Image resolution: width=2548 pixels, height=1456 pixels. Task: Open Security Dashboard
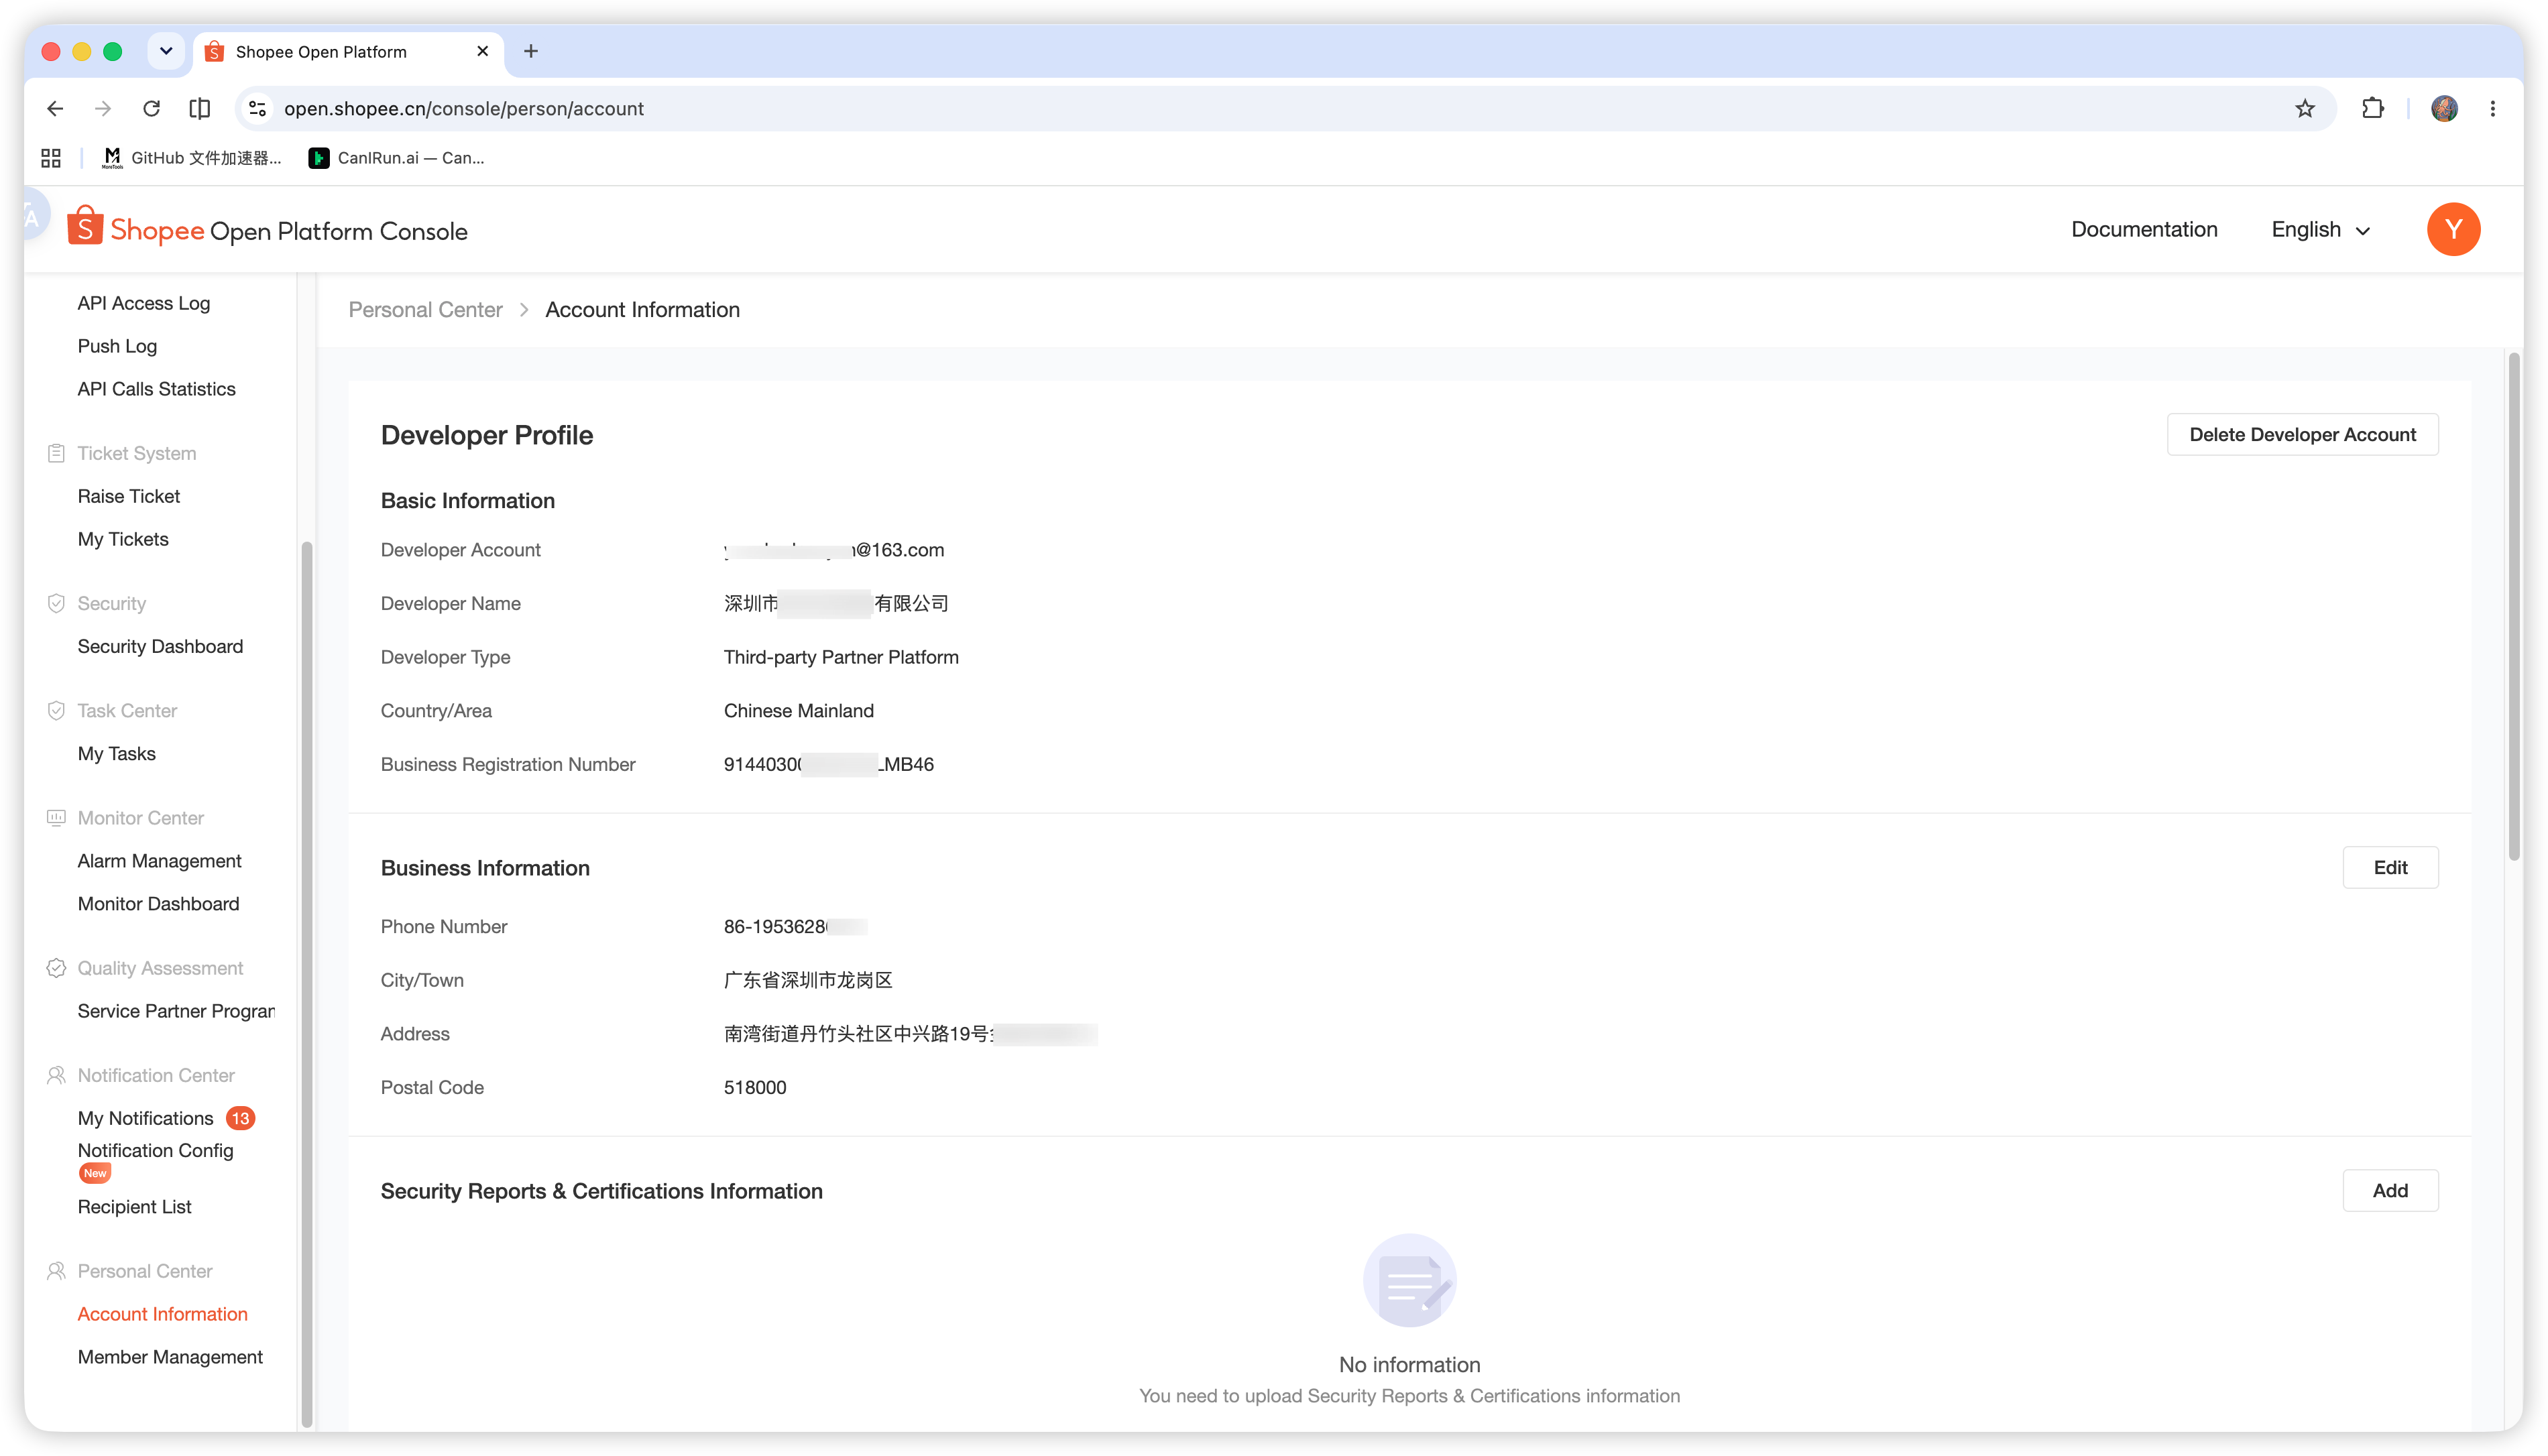click(160, 646)
